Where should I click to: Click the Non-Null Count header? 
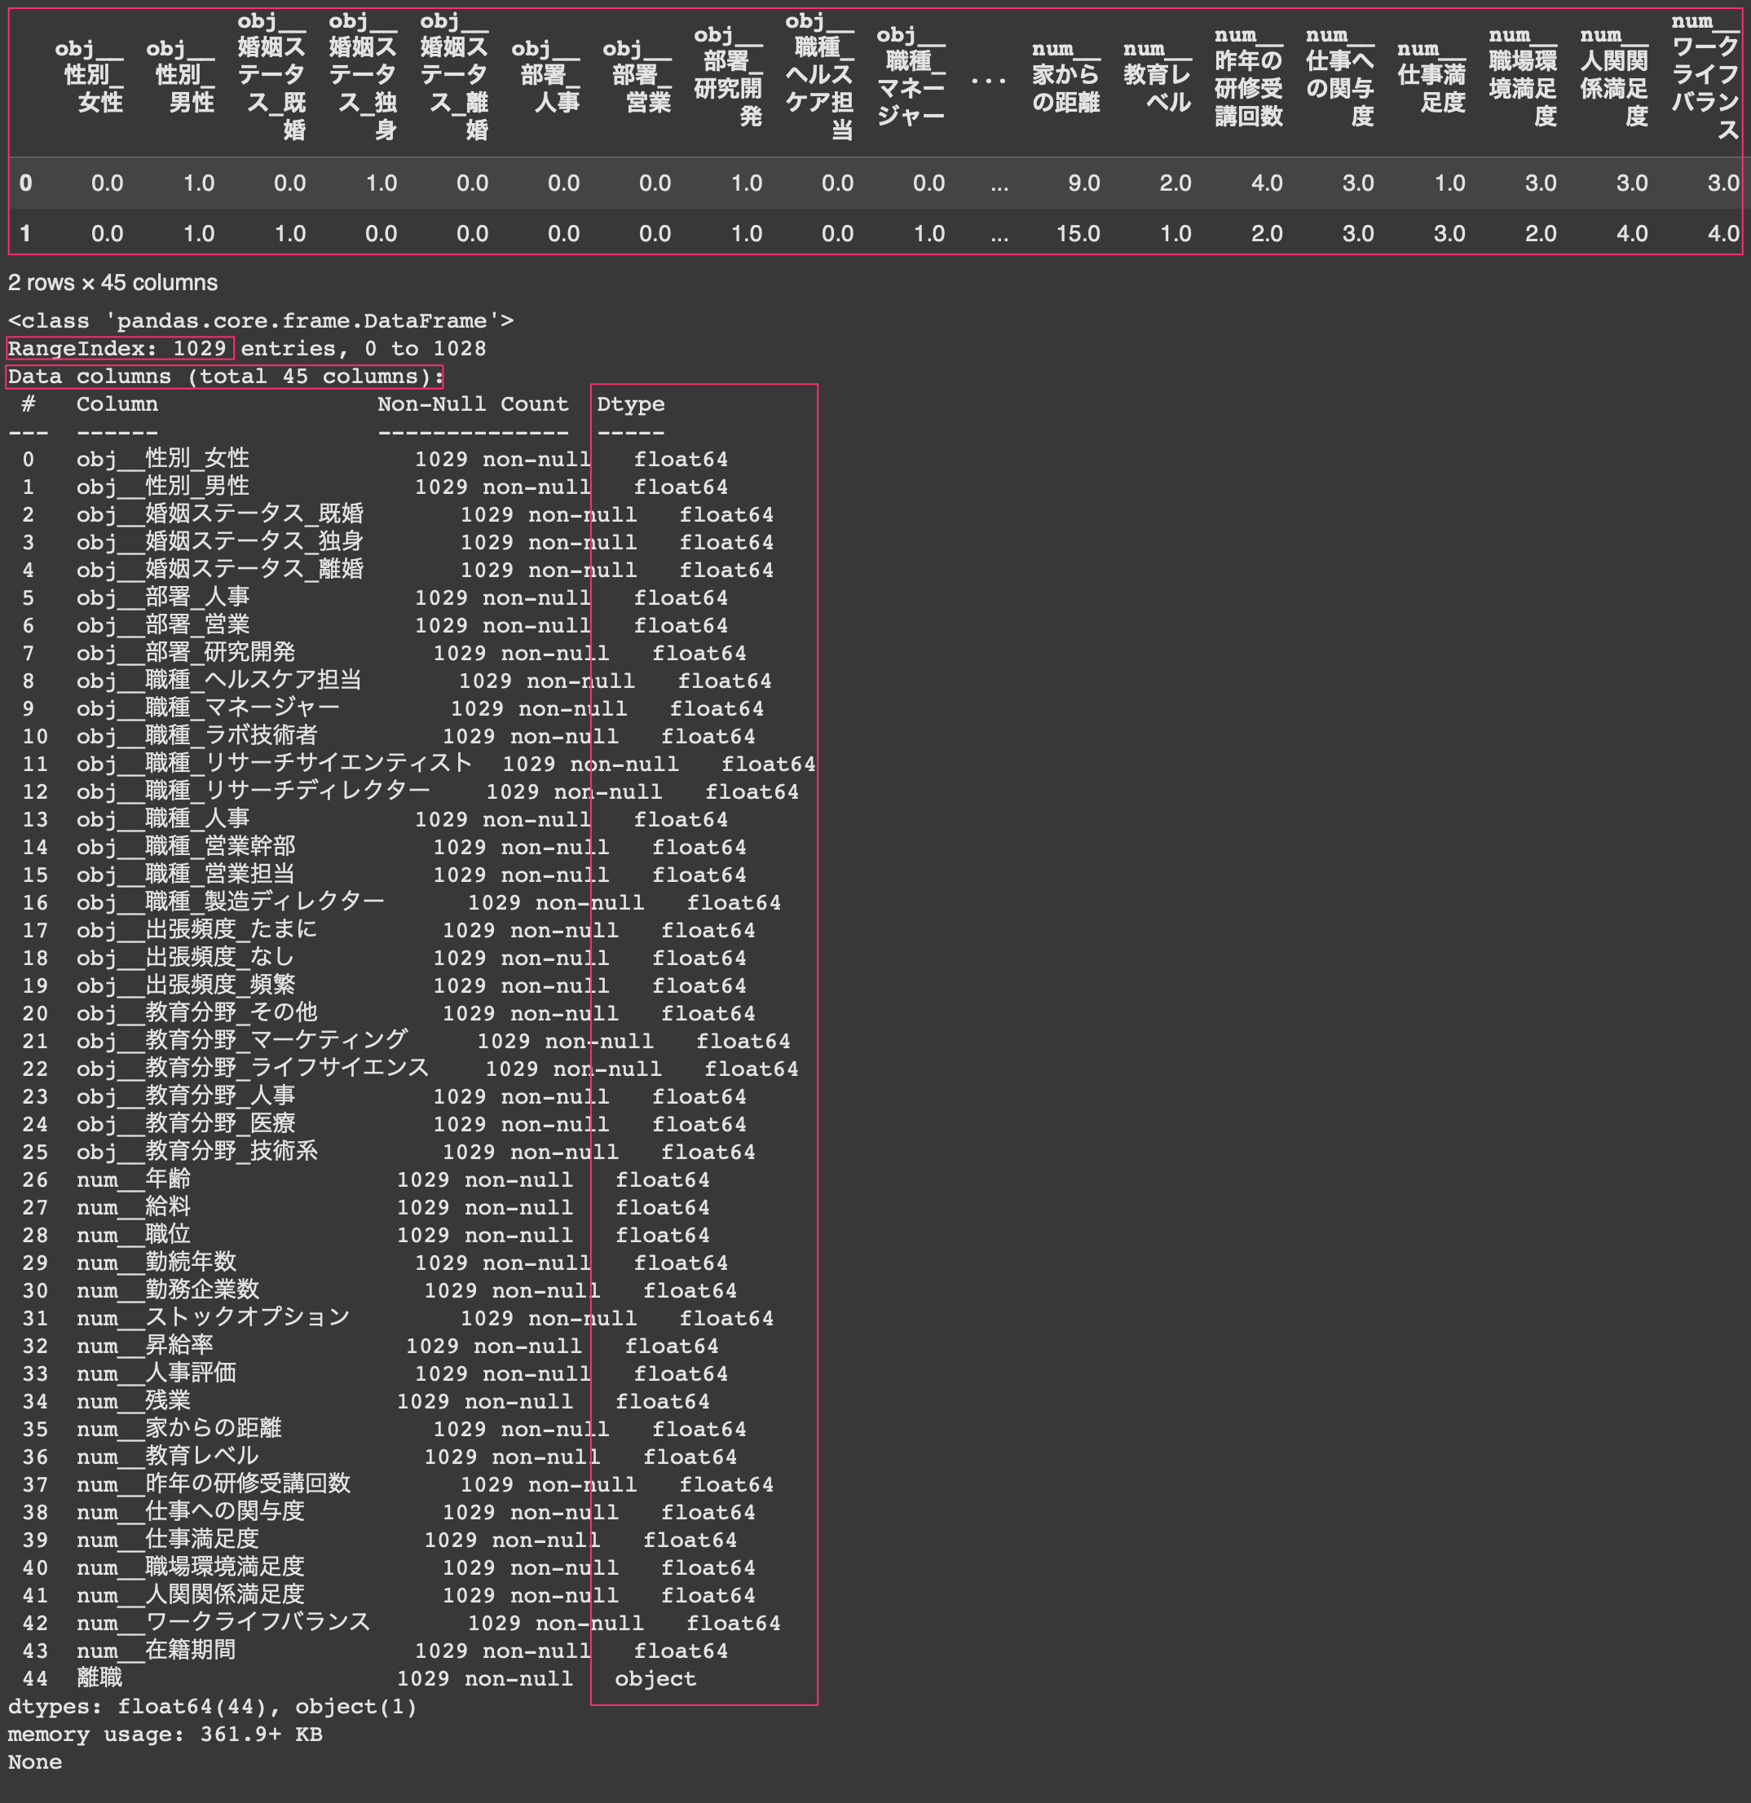coord(473,403)
